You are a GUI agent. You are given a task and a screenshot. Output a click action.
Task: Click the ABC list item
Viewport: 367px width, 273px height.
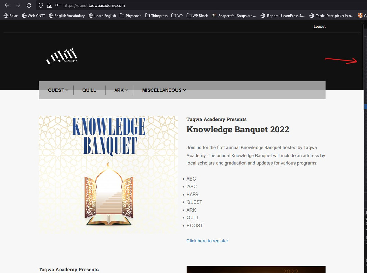(x=191, y=179)
